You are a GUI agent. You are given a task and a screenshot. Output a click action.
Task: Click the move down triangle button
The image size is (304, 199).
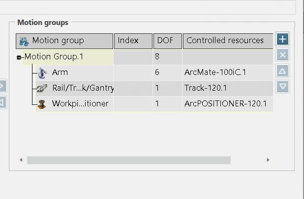pos(282,87)
